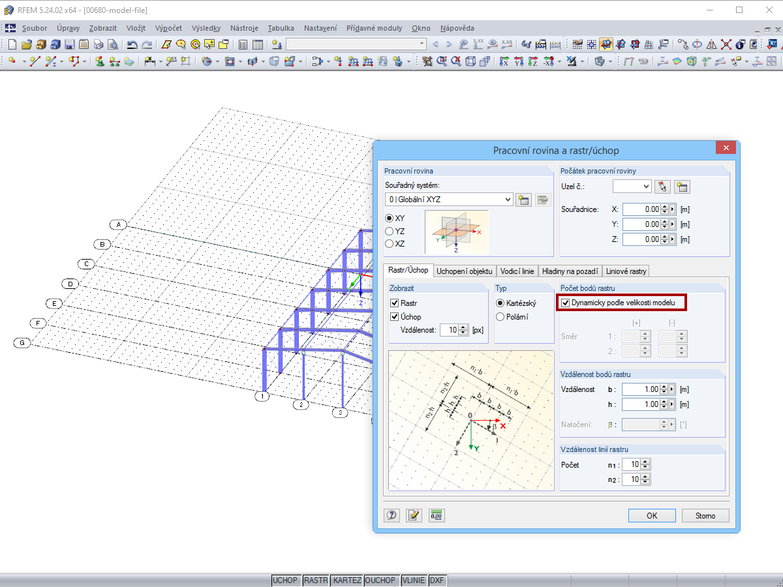Open the Soubor menu

click(35, 28)
